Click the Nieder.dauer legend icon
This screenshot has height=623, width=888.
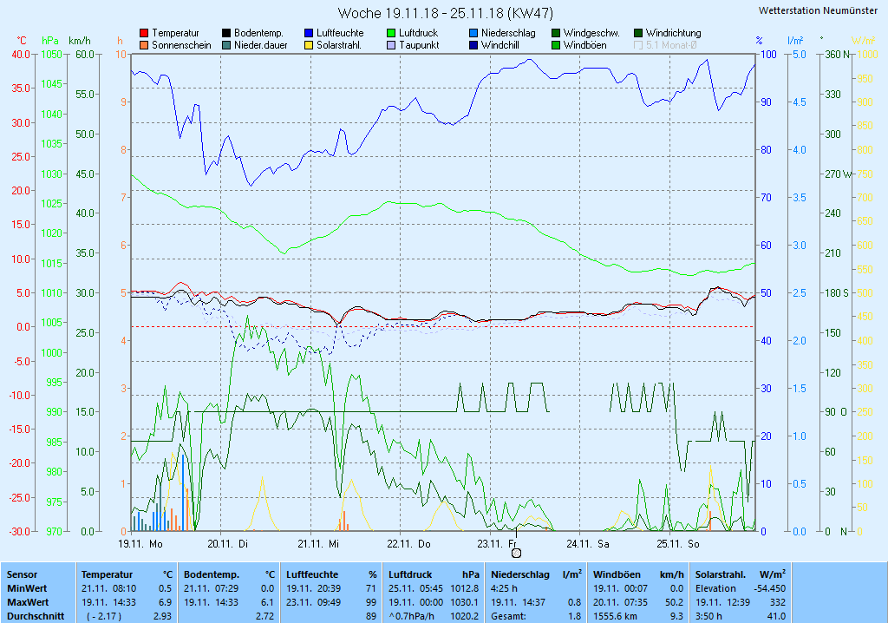226,45
